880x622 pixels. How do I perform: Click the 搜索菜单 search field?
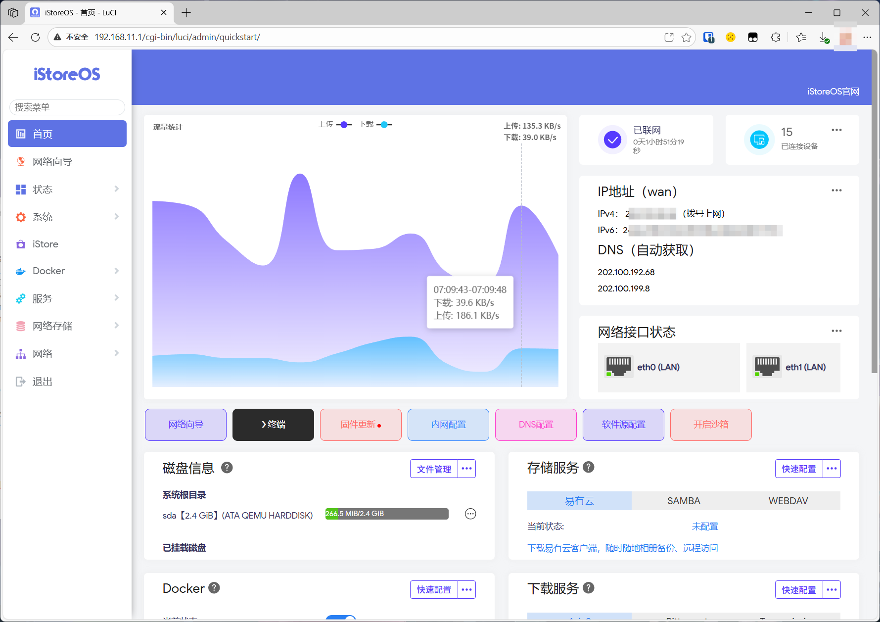(67, 107)
